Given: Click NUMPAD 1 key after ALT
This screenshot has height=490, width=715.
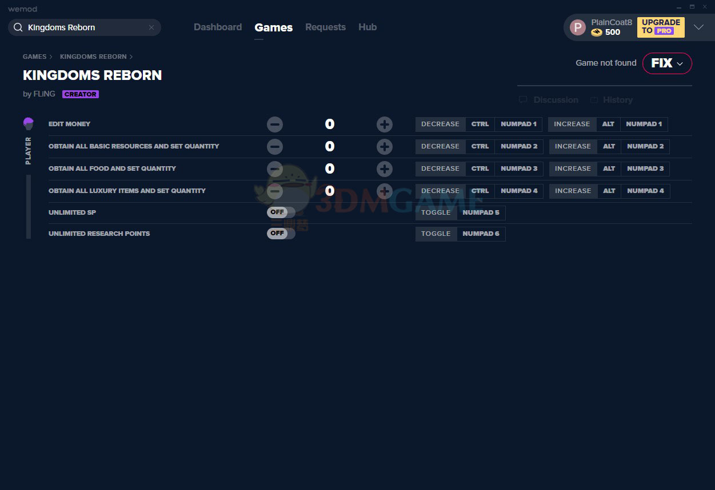Looking at the screenshot, I should point(644,124).
